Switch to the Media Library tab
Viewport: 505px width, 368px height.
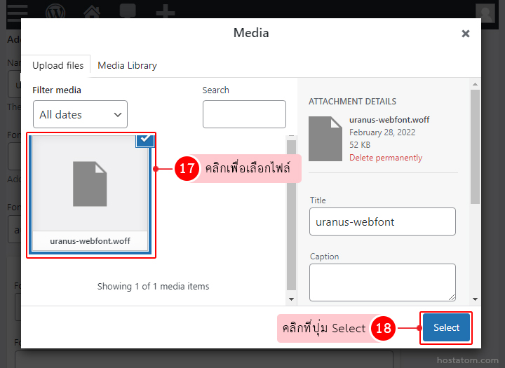127,65
